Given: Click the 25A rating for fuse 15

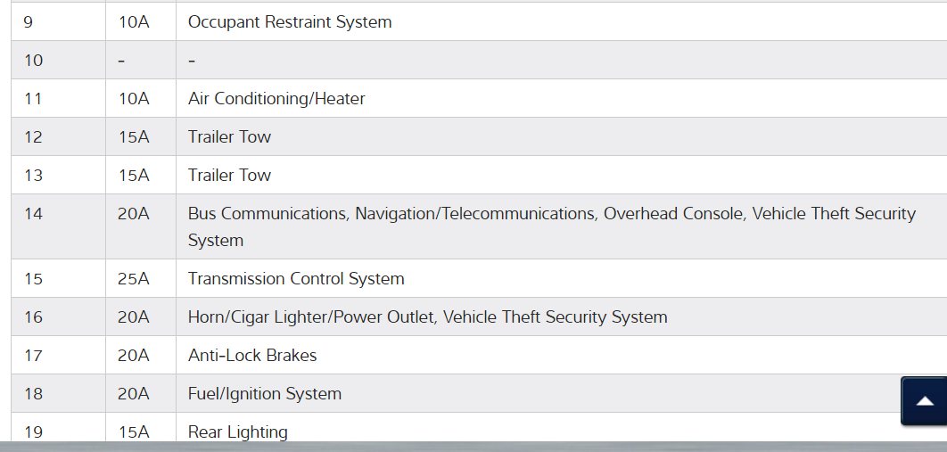Looking at the screenshot, I should tap(134, 279).
